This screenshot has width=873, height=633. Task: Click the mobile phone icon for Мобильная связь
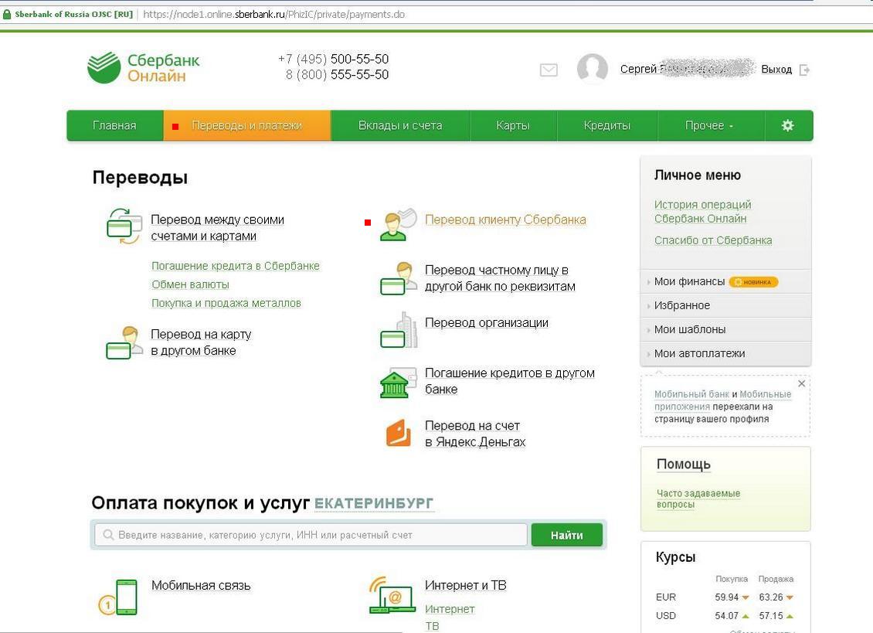[x=118, y=597]
